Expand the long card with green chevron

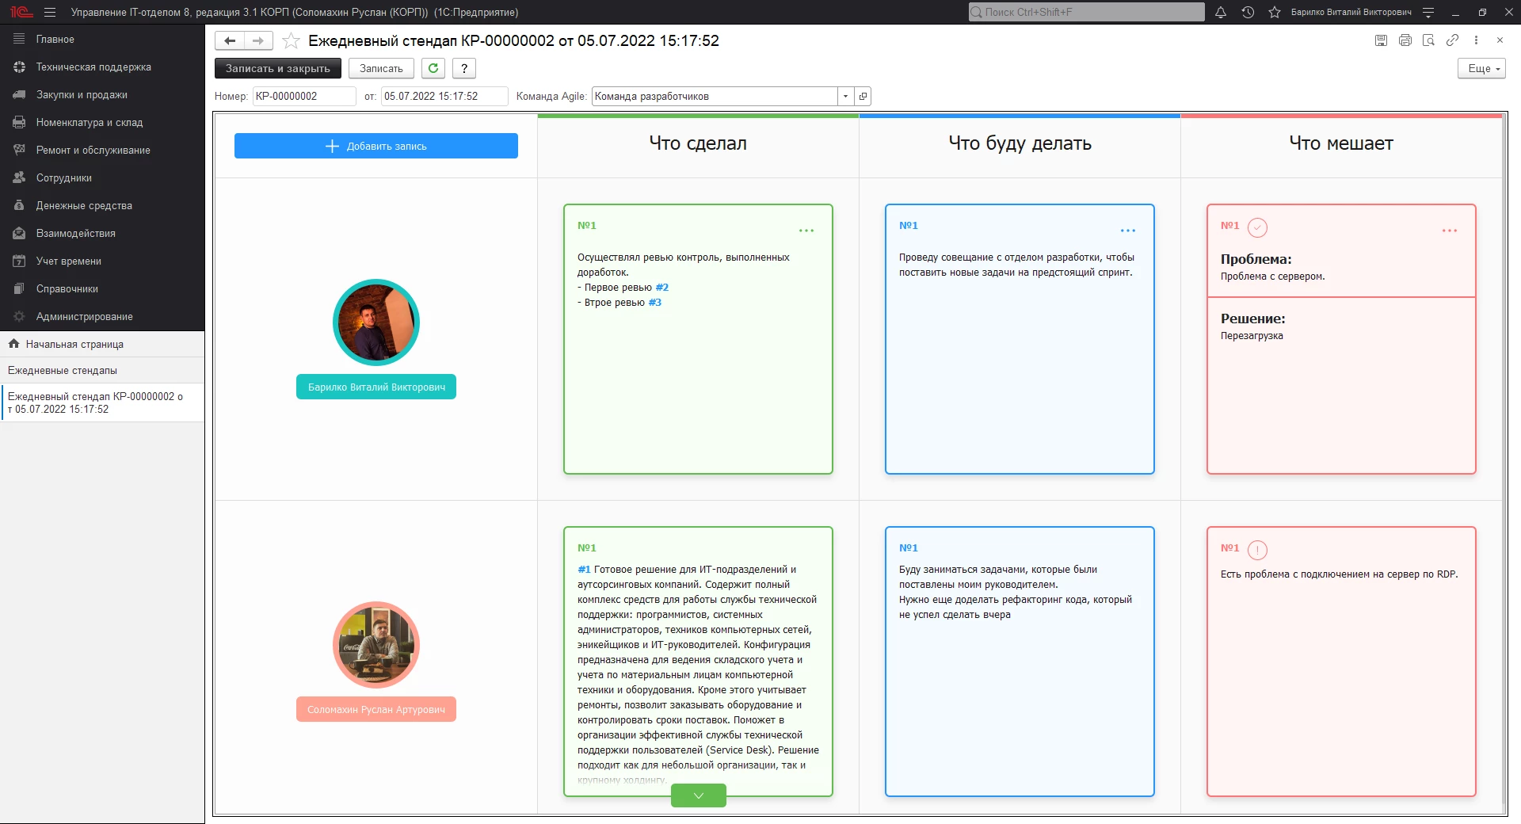(698, 795)
